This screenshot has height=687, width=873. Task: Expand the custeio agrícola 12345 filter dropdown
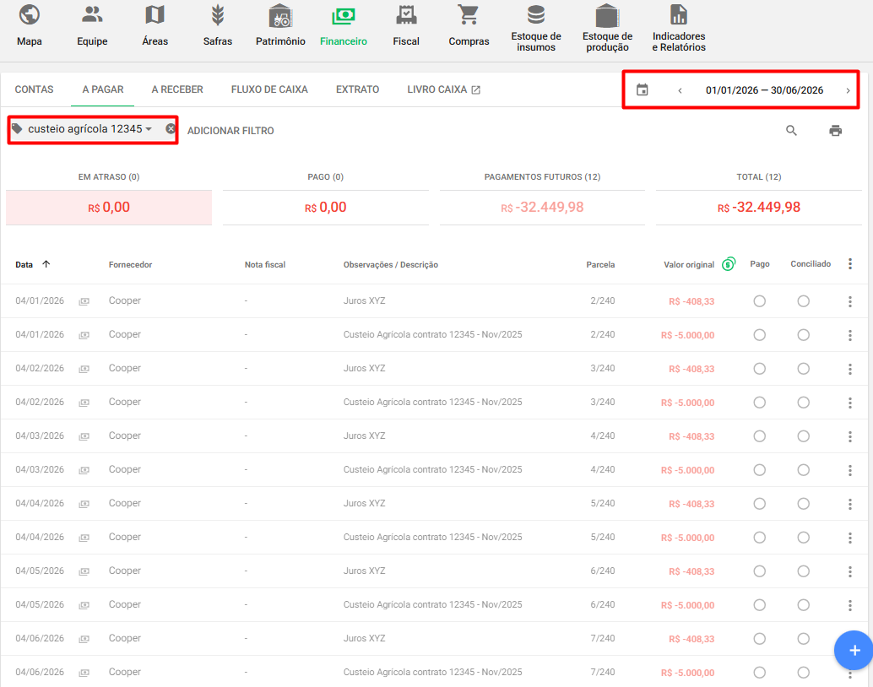tap(149, 129)
